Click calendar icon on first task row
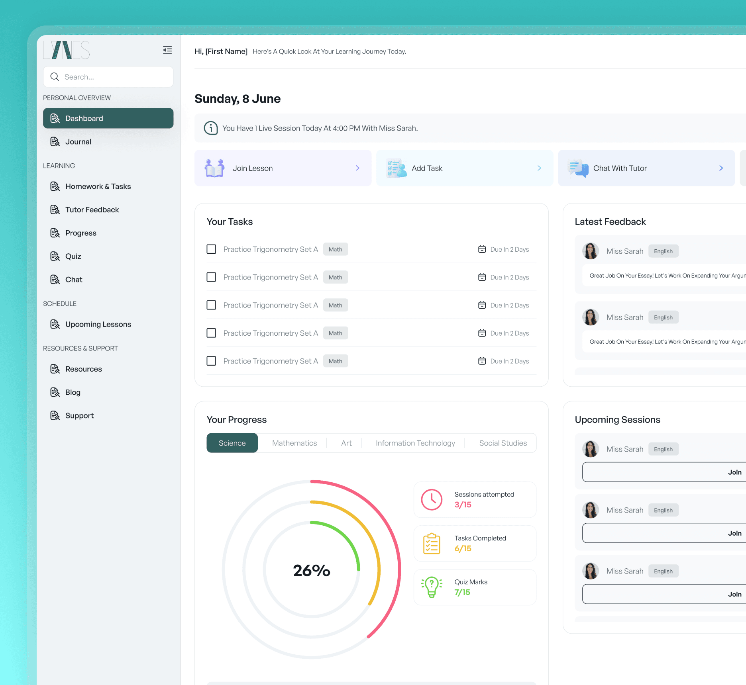Screen dimensions: 746x685 click(482, 249)
